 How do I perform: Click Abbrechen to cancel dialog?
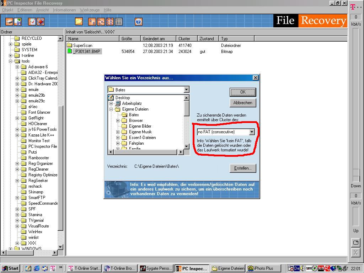point(243,103)
